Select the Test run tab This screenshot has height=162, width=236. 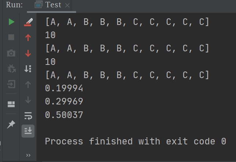point(49,5)
